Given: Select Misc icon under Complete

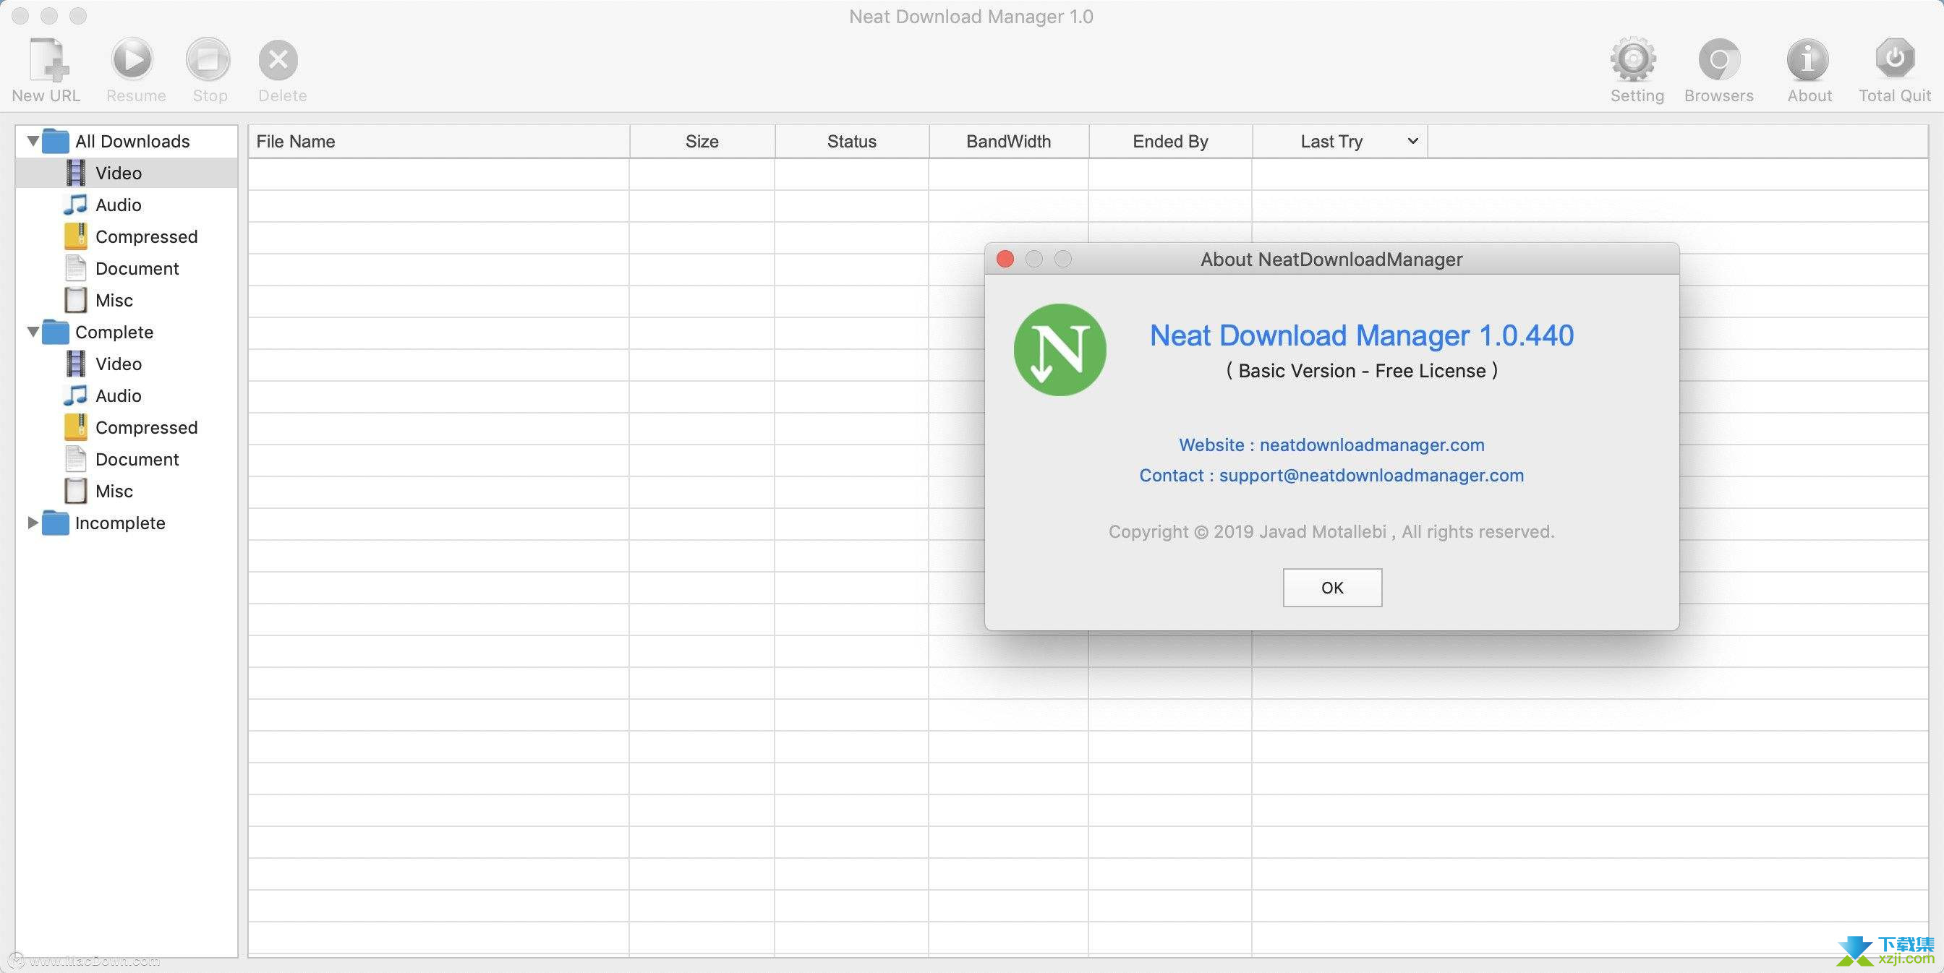Looking at the screenshot, I should 75,491.
